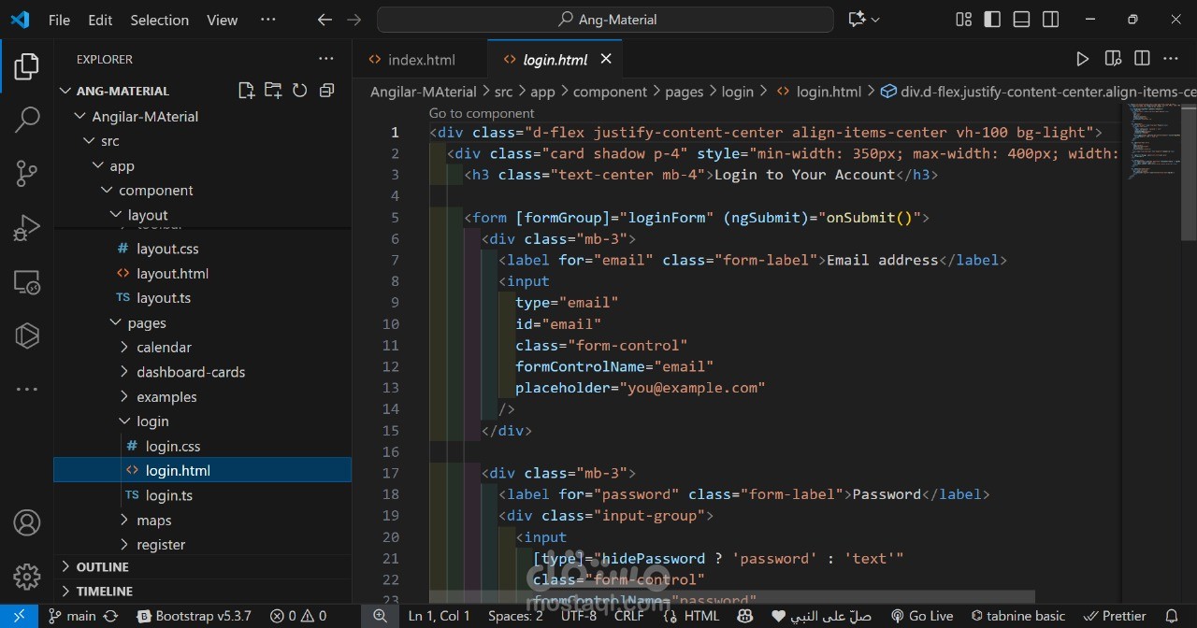Screen dimensions: 1197x628
Task: Open the Accounts icon in activity bar
Action: click(27, 522)
